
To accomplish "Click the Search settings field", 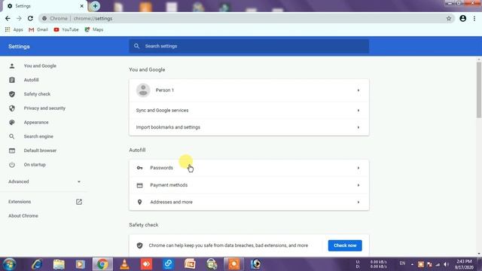I will [x=249, y=46].
